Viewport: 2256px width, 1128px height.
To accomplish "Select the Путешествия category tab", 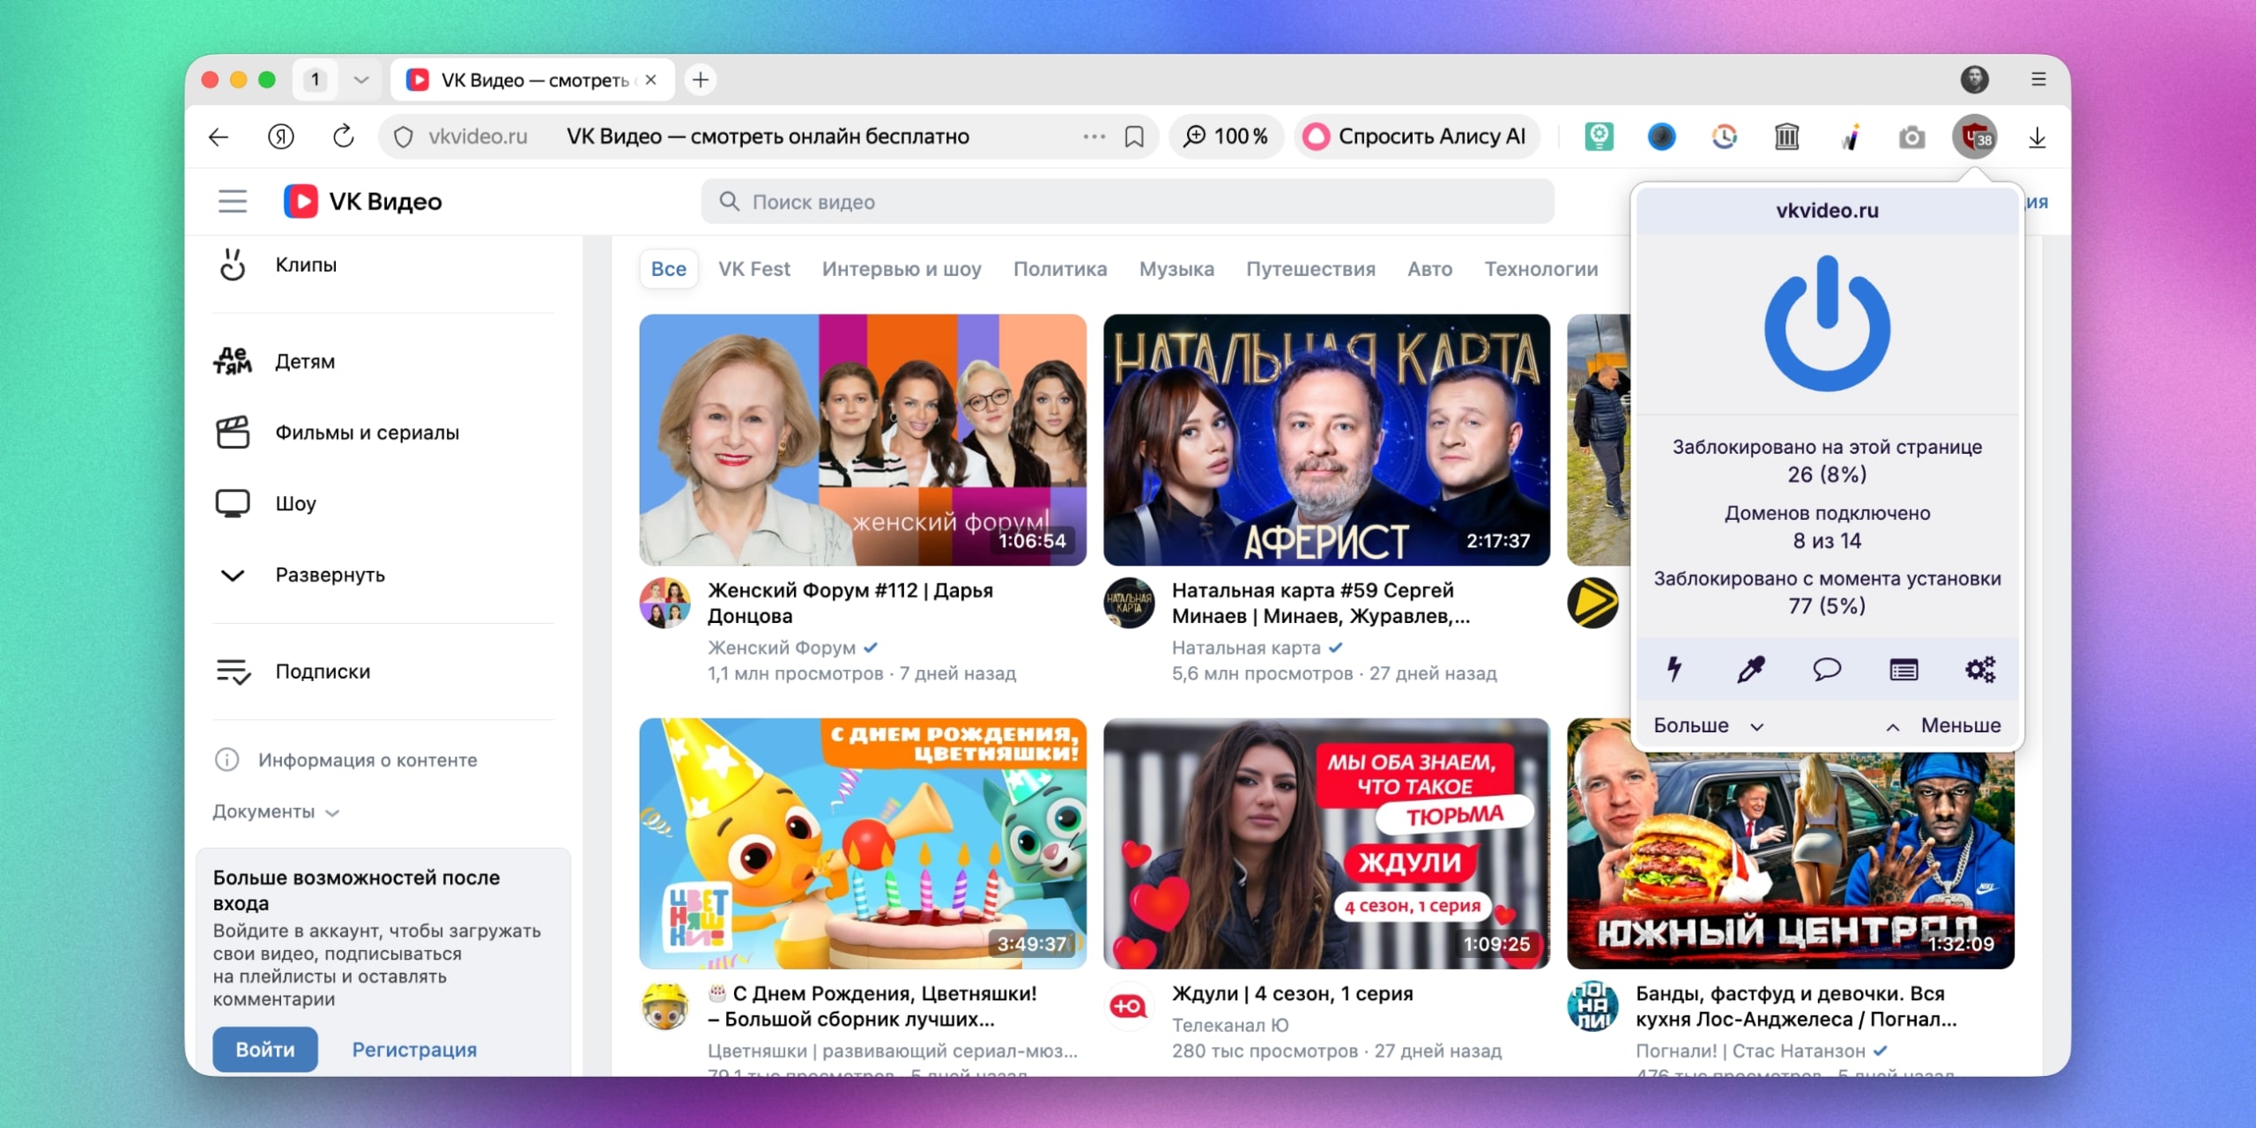I will point(1310,269).
